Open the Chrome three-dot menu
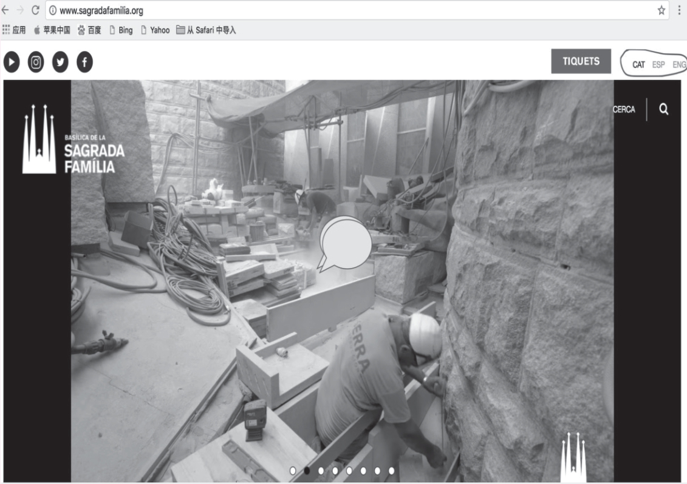Viewport: 687px width, 484px height. 680,10
